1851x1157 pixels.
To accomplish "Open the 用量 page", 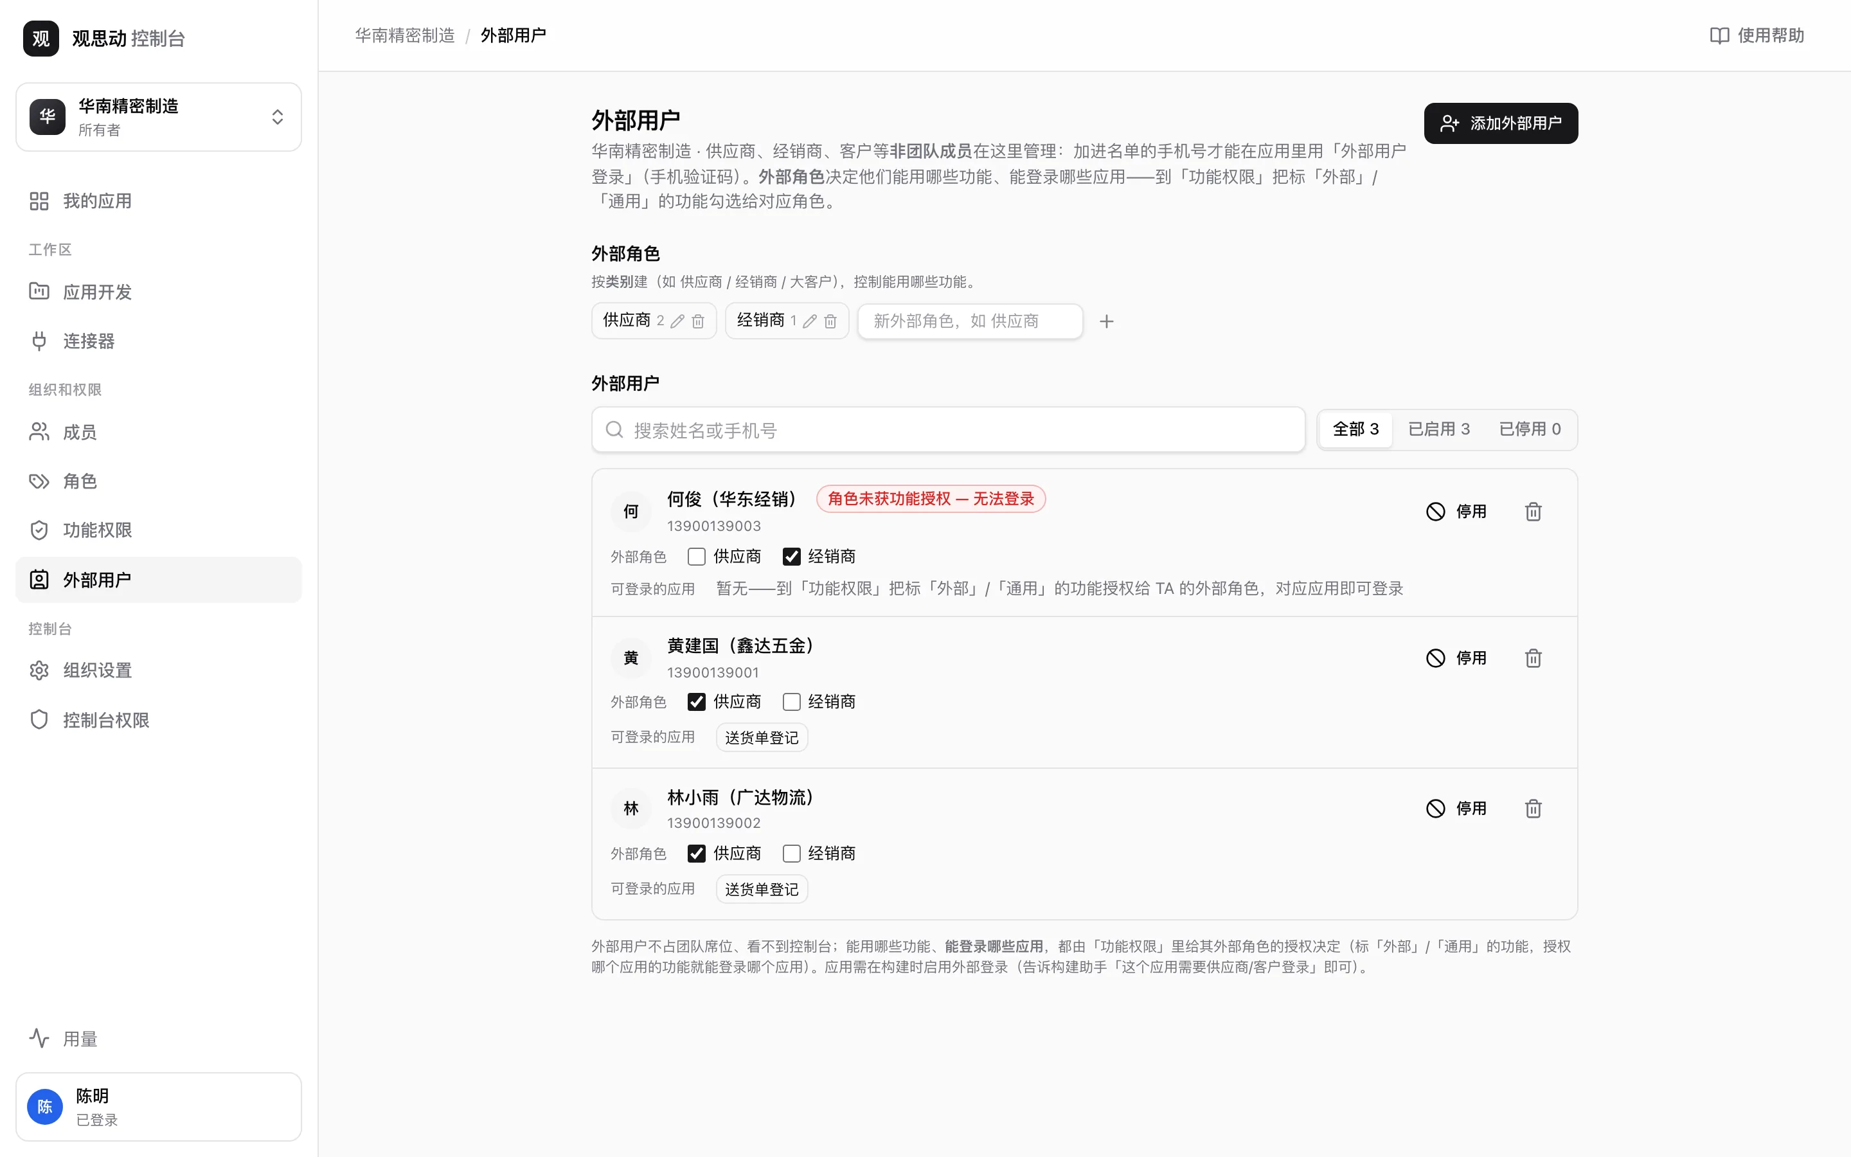I will tap(158, 1038).
